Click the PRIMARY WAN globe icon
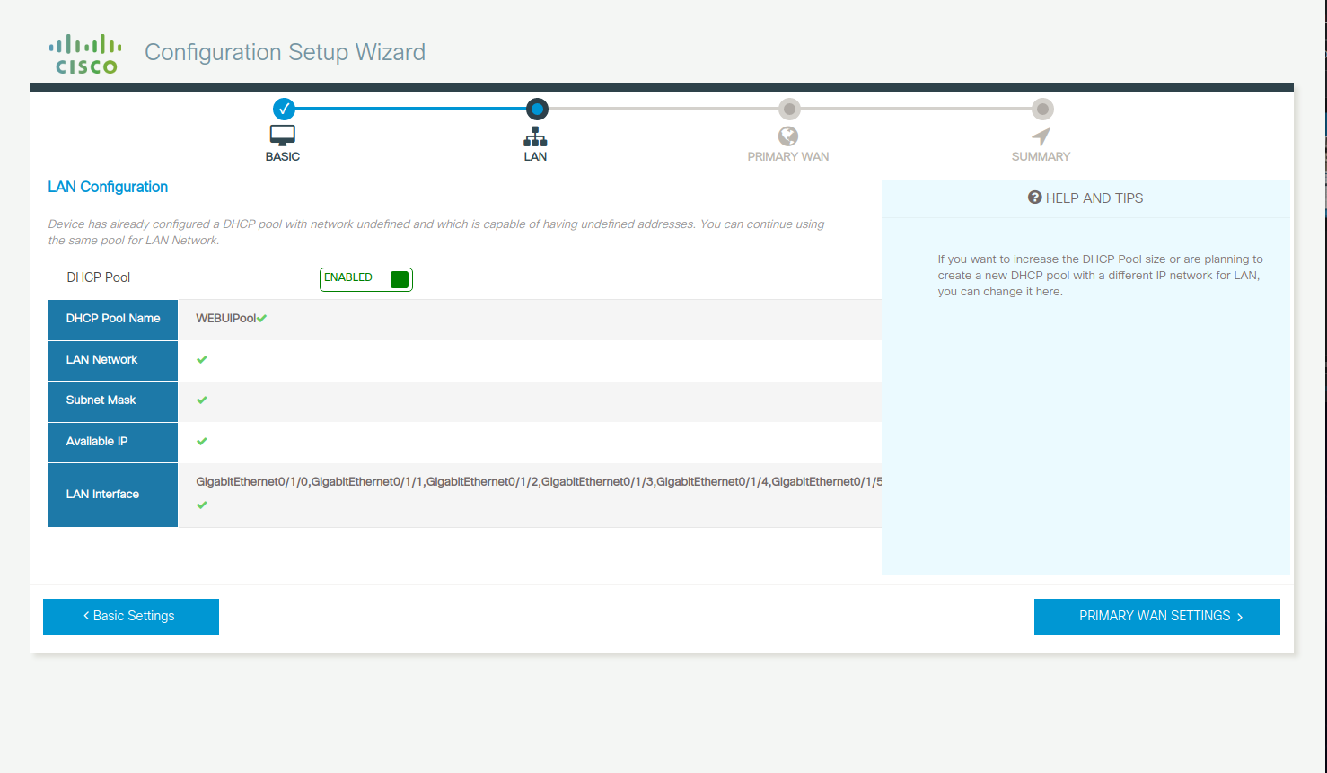 788,136
